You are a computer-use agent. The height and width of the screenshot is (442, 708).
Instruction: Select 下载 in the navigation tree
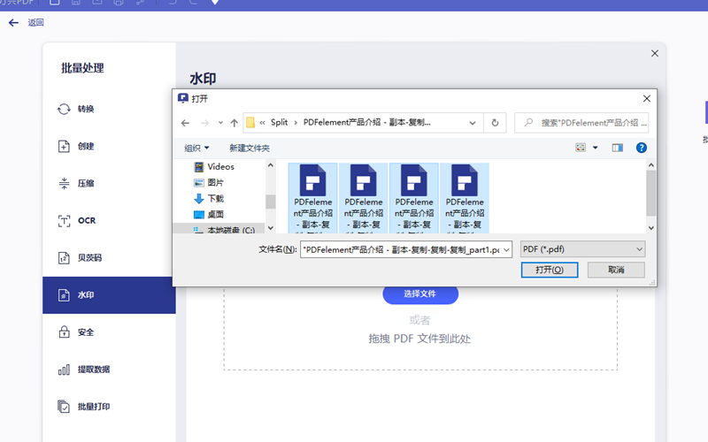(215, 198)
